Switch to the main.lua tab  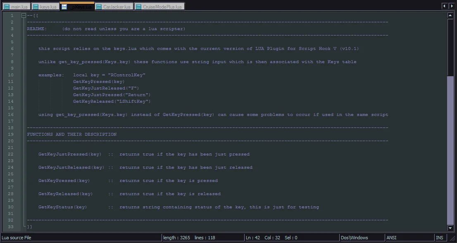pyautogui.click(x=17, y=7)
